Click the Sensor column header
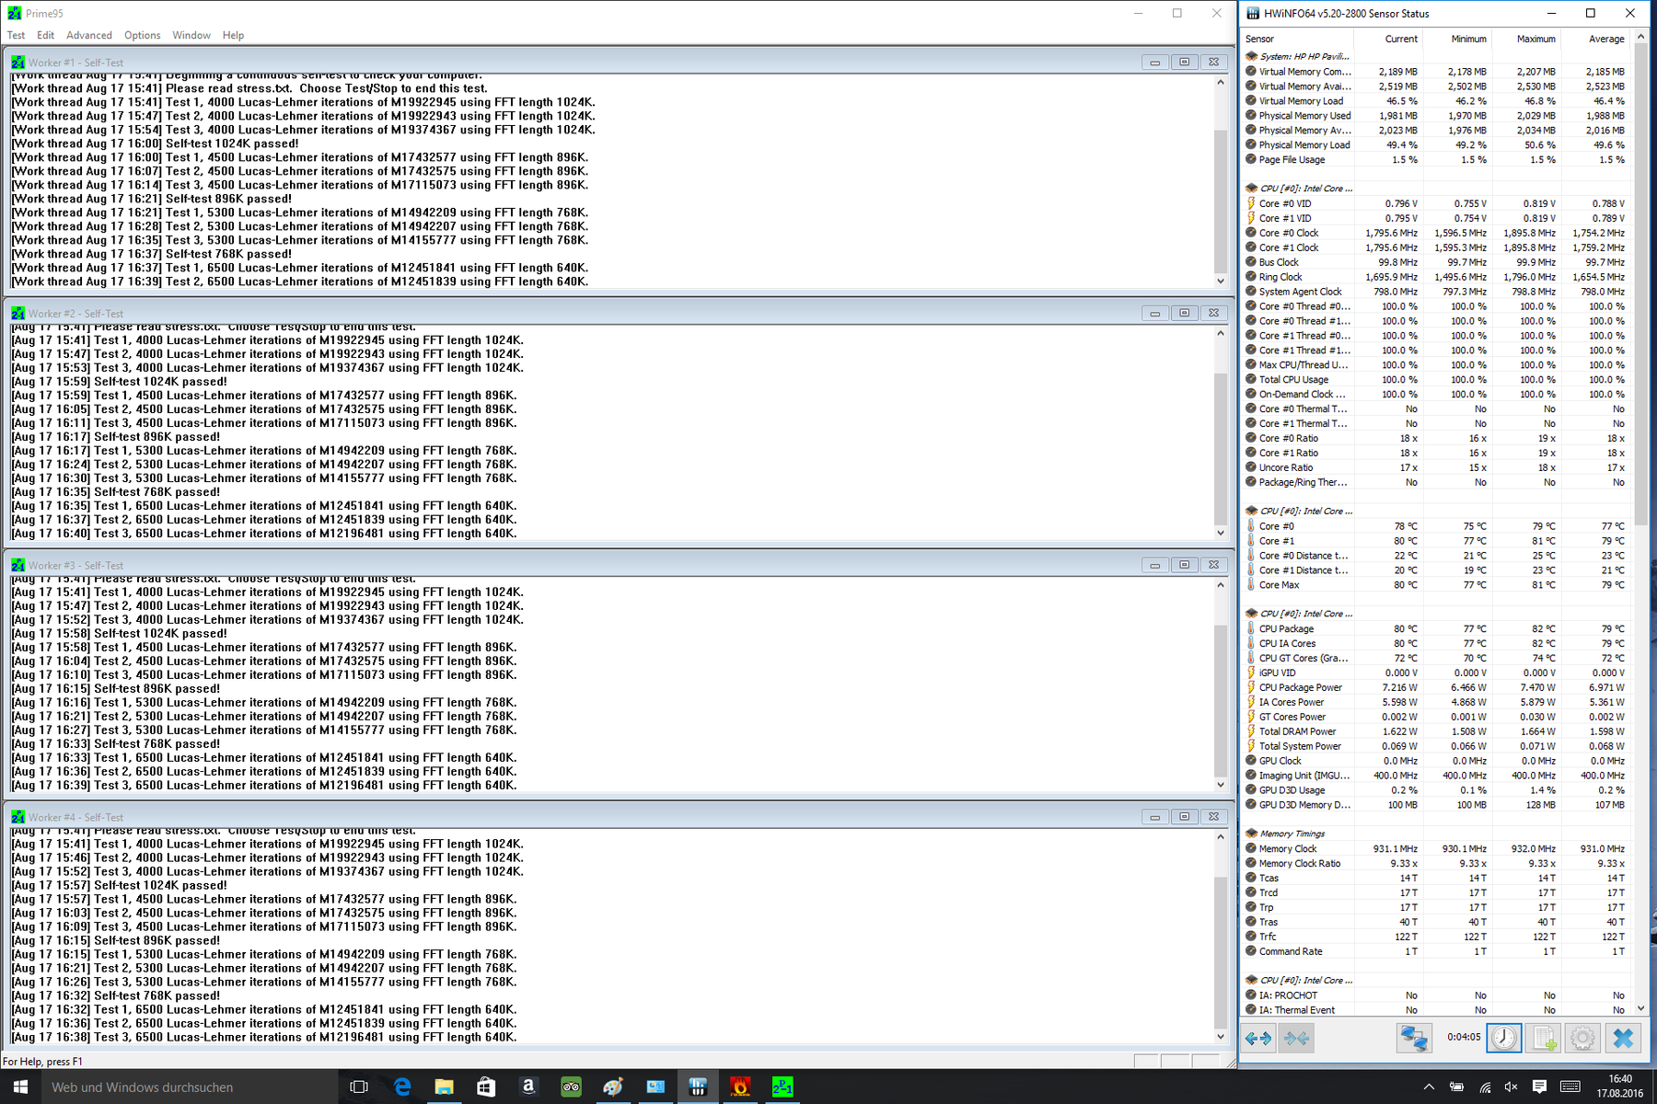The width and height of the screenshot is (1657, 1104). 1297,39
